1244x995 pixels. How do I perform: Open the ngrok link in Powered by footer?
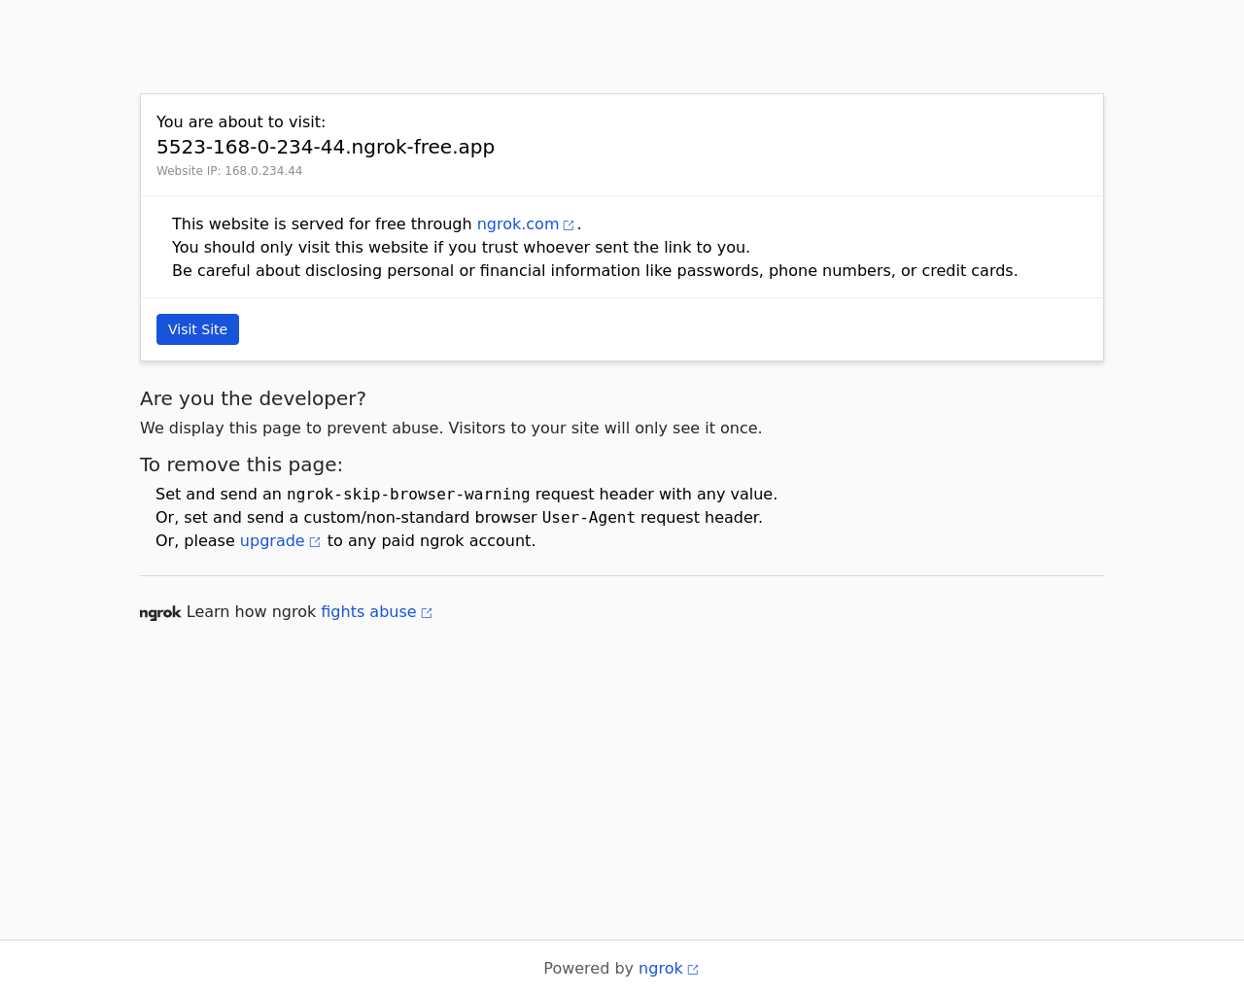point(661,969)
